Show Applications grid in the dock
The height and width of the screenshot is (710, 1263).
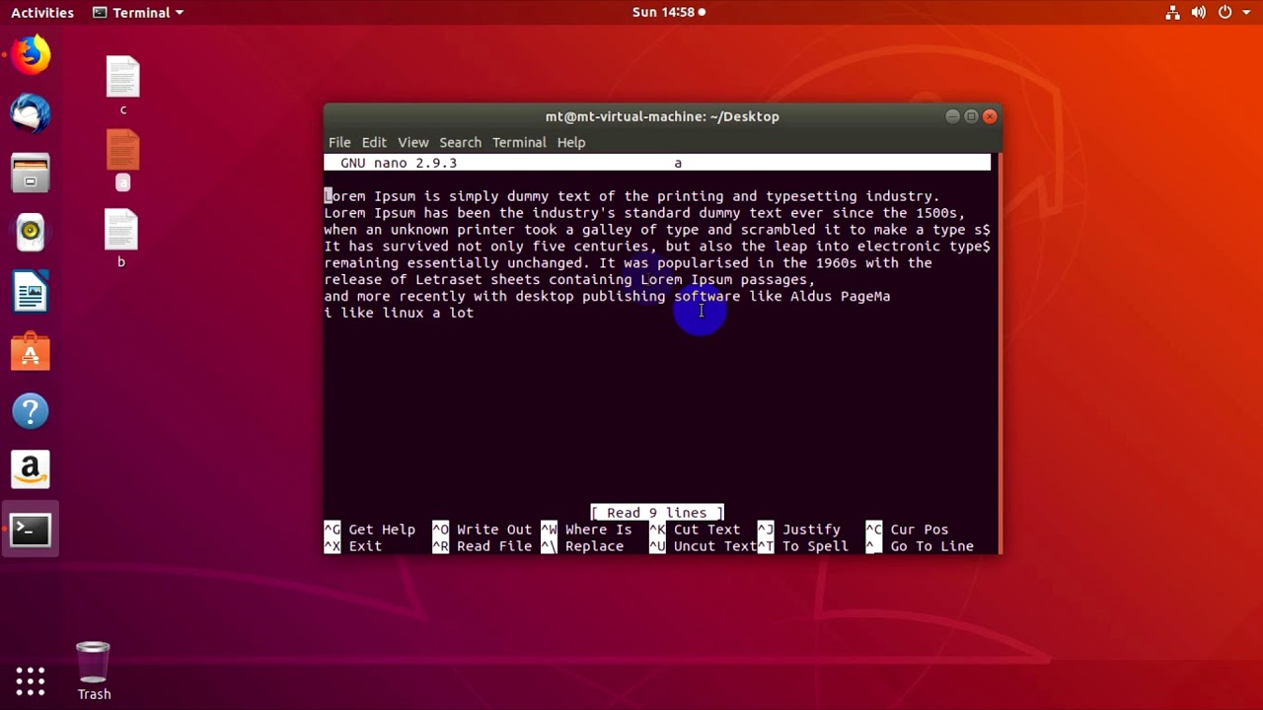tap(31, 680)
